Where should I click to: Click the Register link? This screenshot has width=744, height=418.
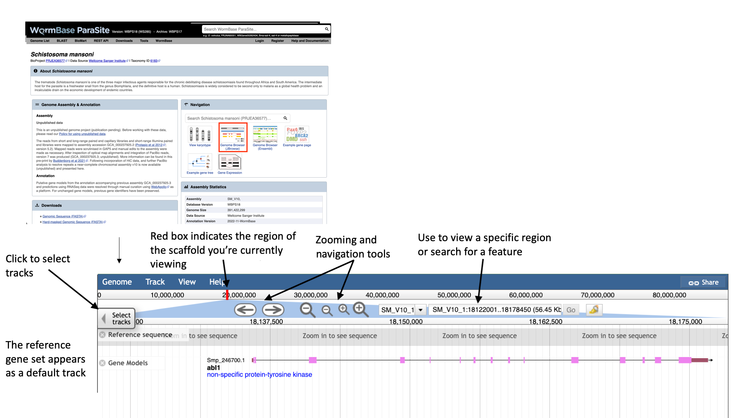278,41
